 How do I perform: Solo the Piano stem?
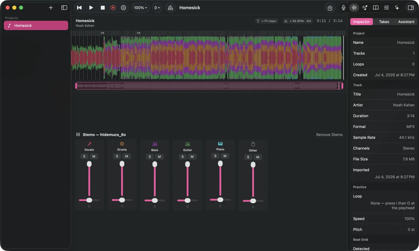(x=215, y=156)
